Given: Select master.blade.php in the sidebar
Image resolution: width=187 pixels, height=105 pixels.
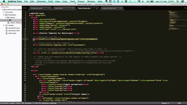Looking at the screenshot, I should click(x=16, y=23).
